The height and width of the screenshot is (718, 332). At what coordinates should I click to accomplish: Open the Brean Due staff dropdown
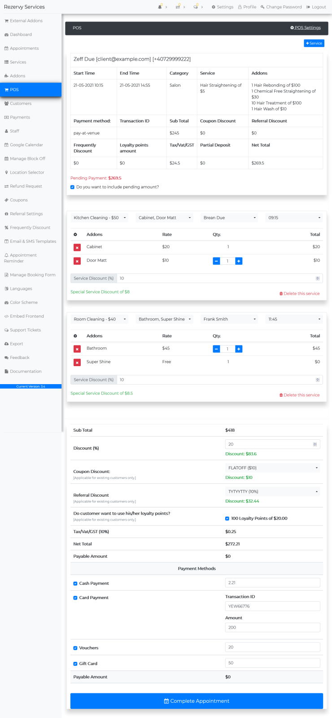coord(229,218)
